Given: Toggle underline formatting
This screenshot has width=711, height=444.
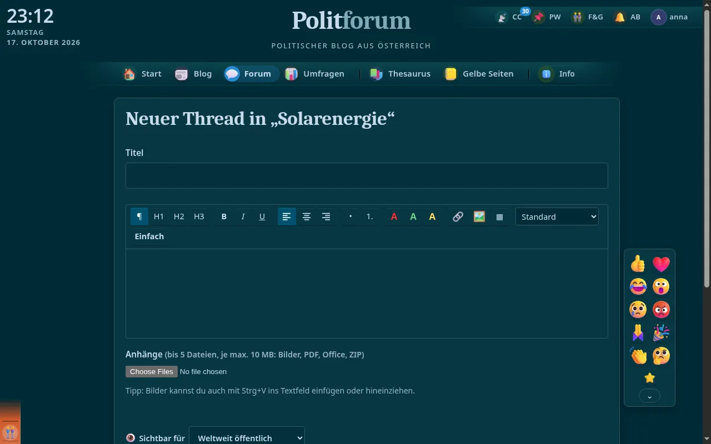Looking at the screenshot, I should pos(262,216).
